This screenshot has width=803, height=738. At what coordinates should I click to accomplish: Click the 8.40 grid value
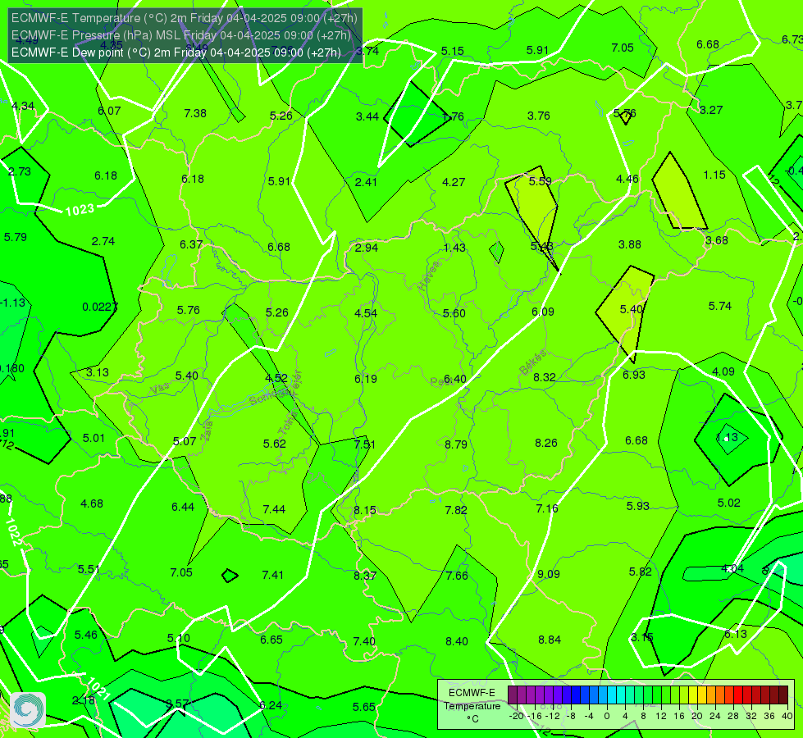tap(457, 642)
